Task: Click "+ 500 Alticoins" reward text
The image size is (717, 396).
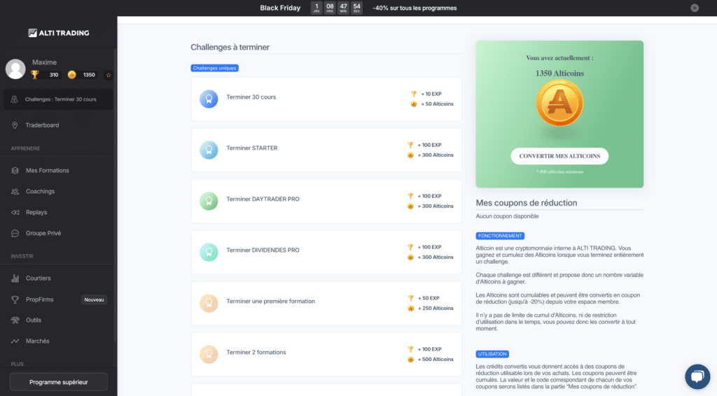Action: [436, 360]
